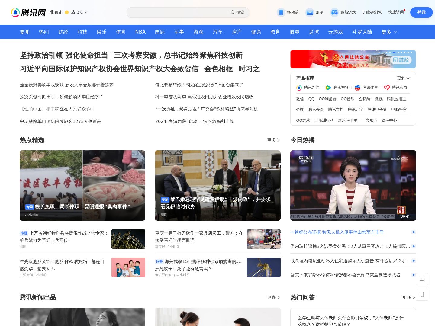
Task: Select the 要闻 navigation tab
Action: point(25,32)
